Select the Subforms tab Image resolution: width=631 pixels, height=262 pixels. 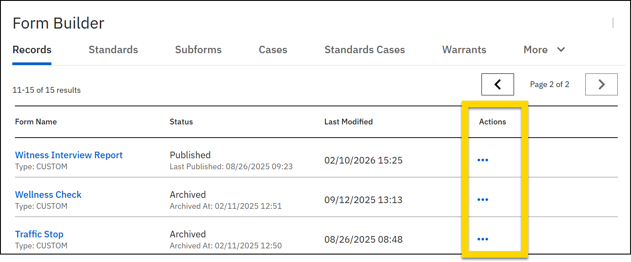[x=198, y=50]
